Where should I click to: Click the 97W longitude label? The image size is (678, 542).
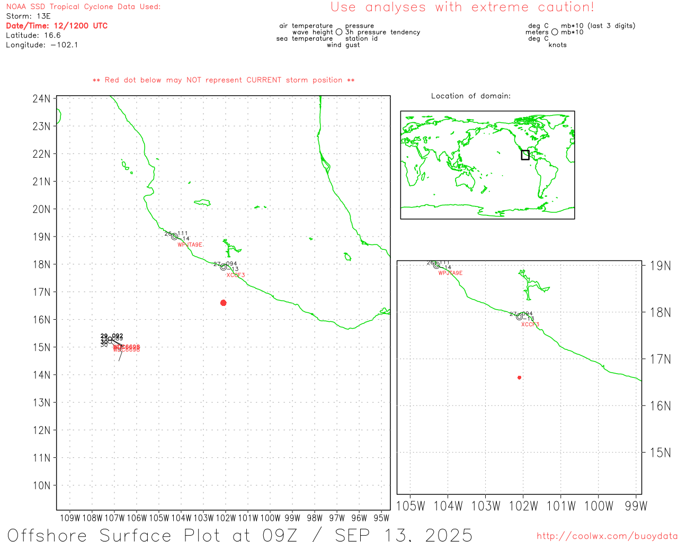point(337,518)
